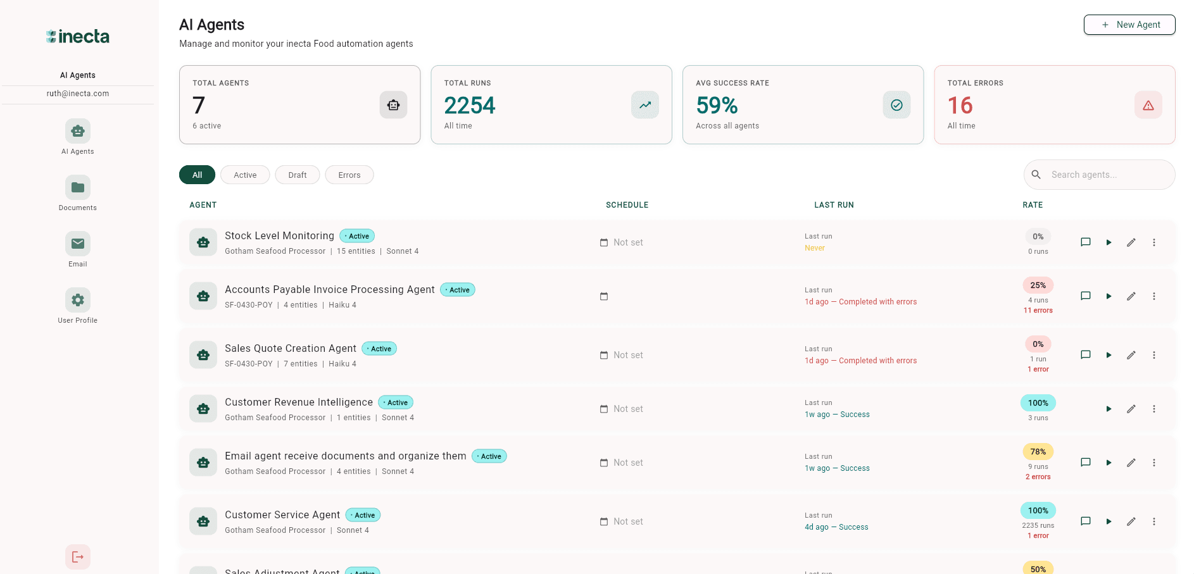Open more options for Customer Service Agent
The image size is (1194, 574).
click(1154, 521)
